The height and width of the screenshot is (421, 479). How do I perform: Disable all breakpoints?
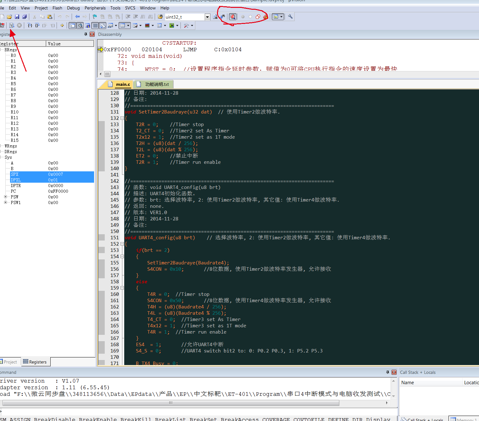click(x=258, y=17)
